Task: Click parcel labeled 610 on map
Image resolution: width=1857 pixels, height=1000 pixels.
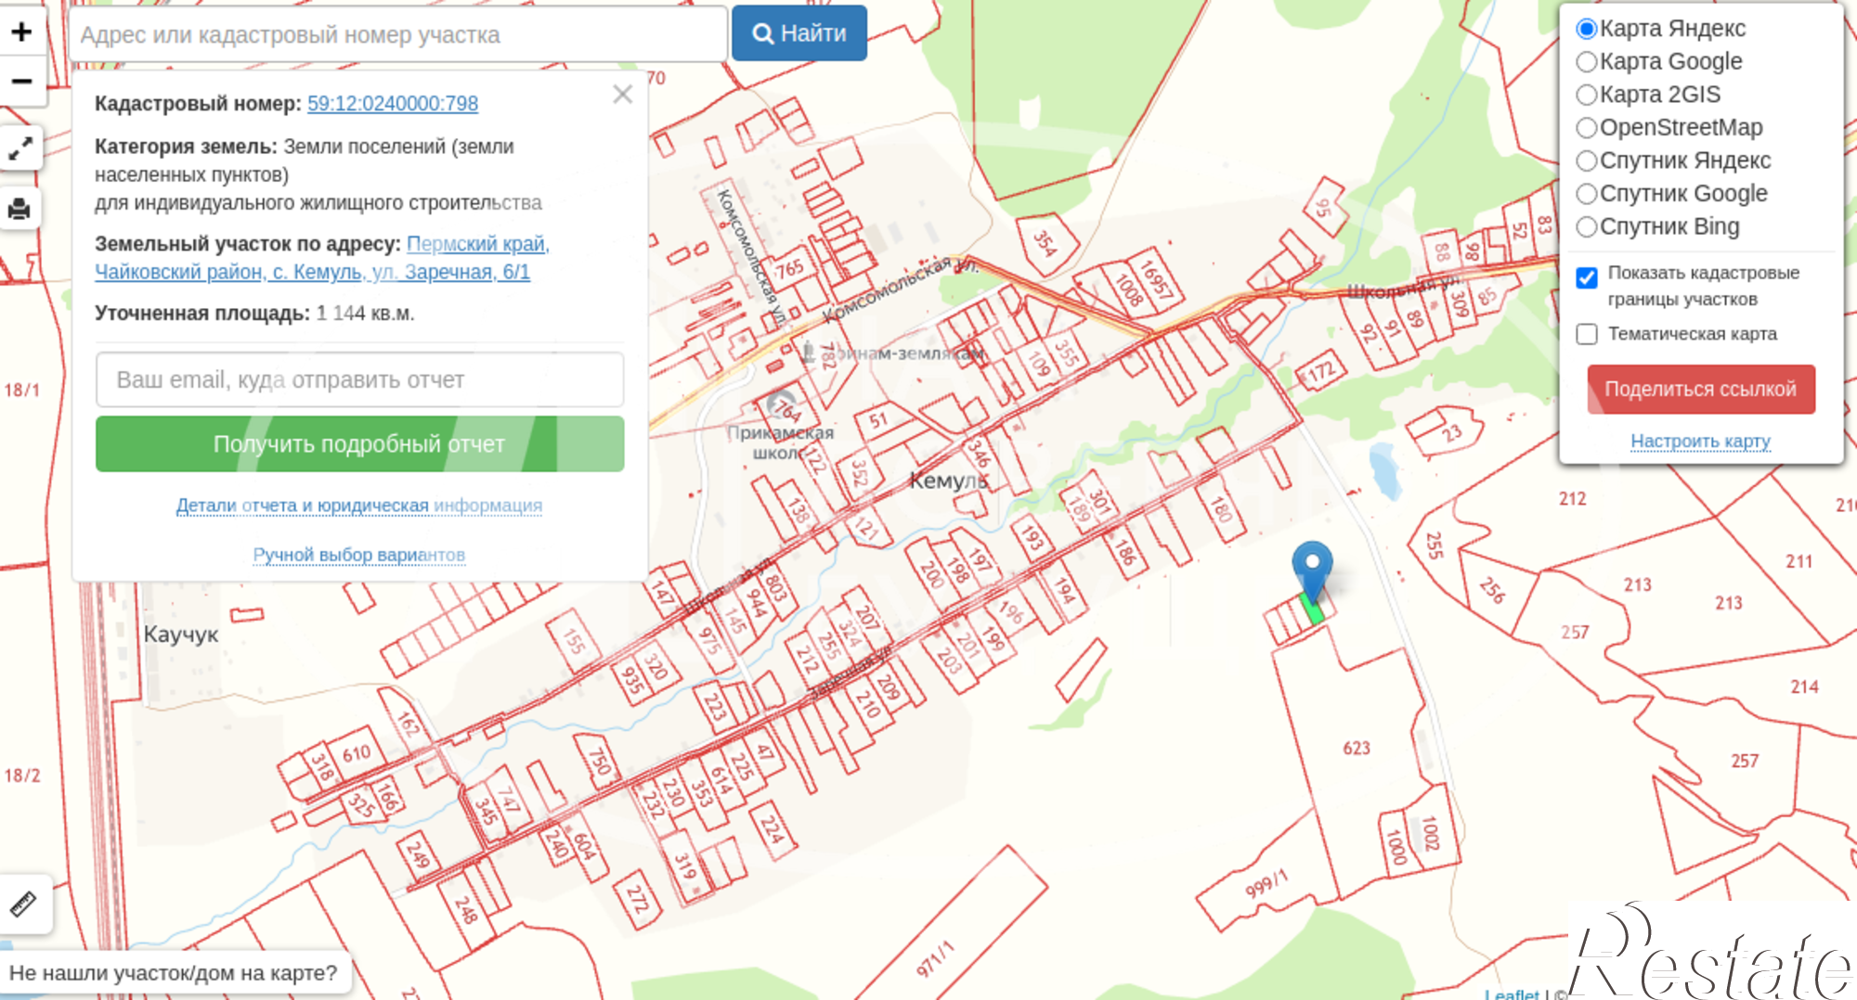Action: pos(357,753)
